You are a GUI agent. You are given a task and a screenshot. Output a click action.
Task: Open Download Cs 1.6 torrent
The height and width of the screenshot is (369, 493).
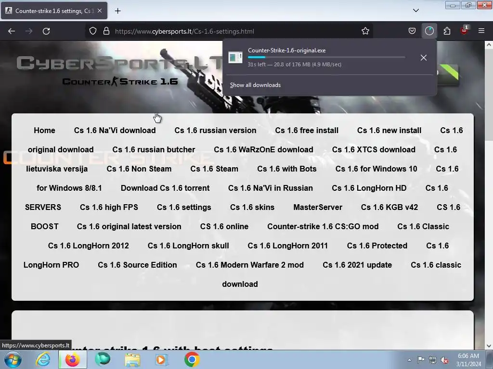coord(165,188)
